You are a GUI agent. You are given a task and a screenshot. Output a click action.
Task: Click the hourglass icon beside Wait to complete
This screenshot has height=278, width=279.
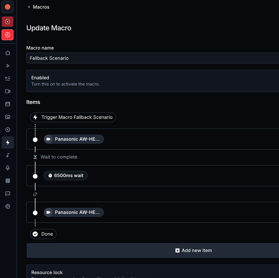[x=35, y=157]
